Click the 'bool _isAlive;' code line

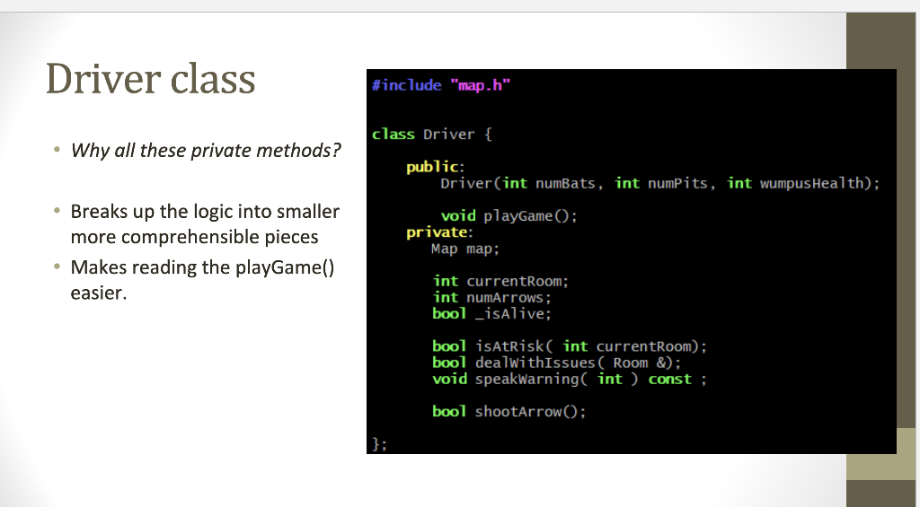(491, 313)
